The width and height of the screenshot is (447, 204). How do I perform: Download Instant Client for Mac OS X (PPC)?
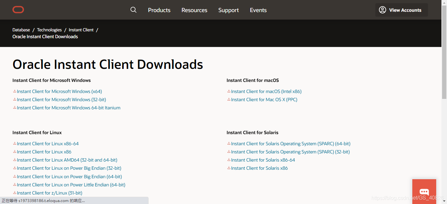click(x=264, y=100)
